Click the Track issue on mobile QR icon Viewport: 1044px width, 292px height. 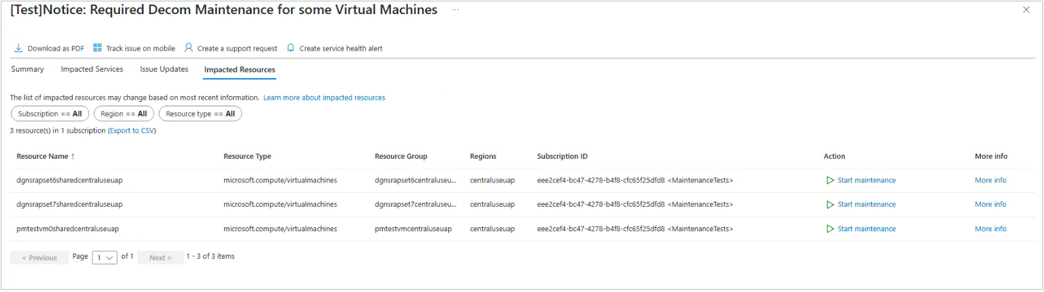coord(98,48)
